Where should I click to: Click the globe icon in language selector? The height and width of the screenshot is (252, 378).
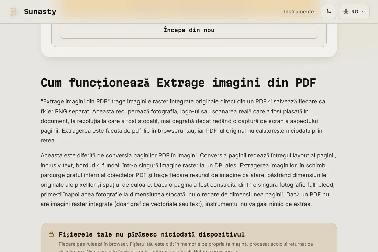pos(346,12)
